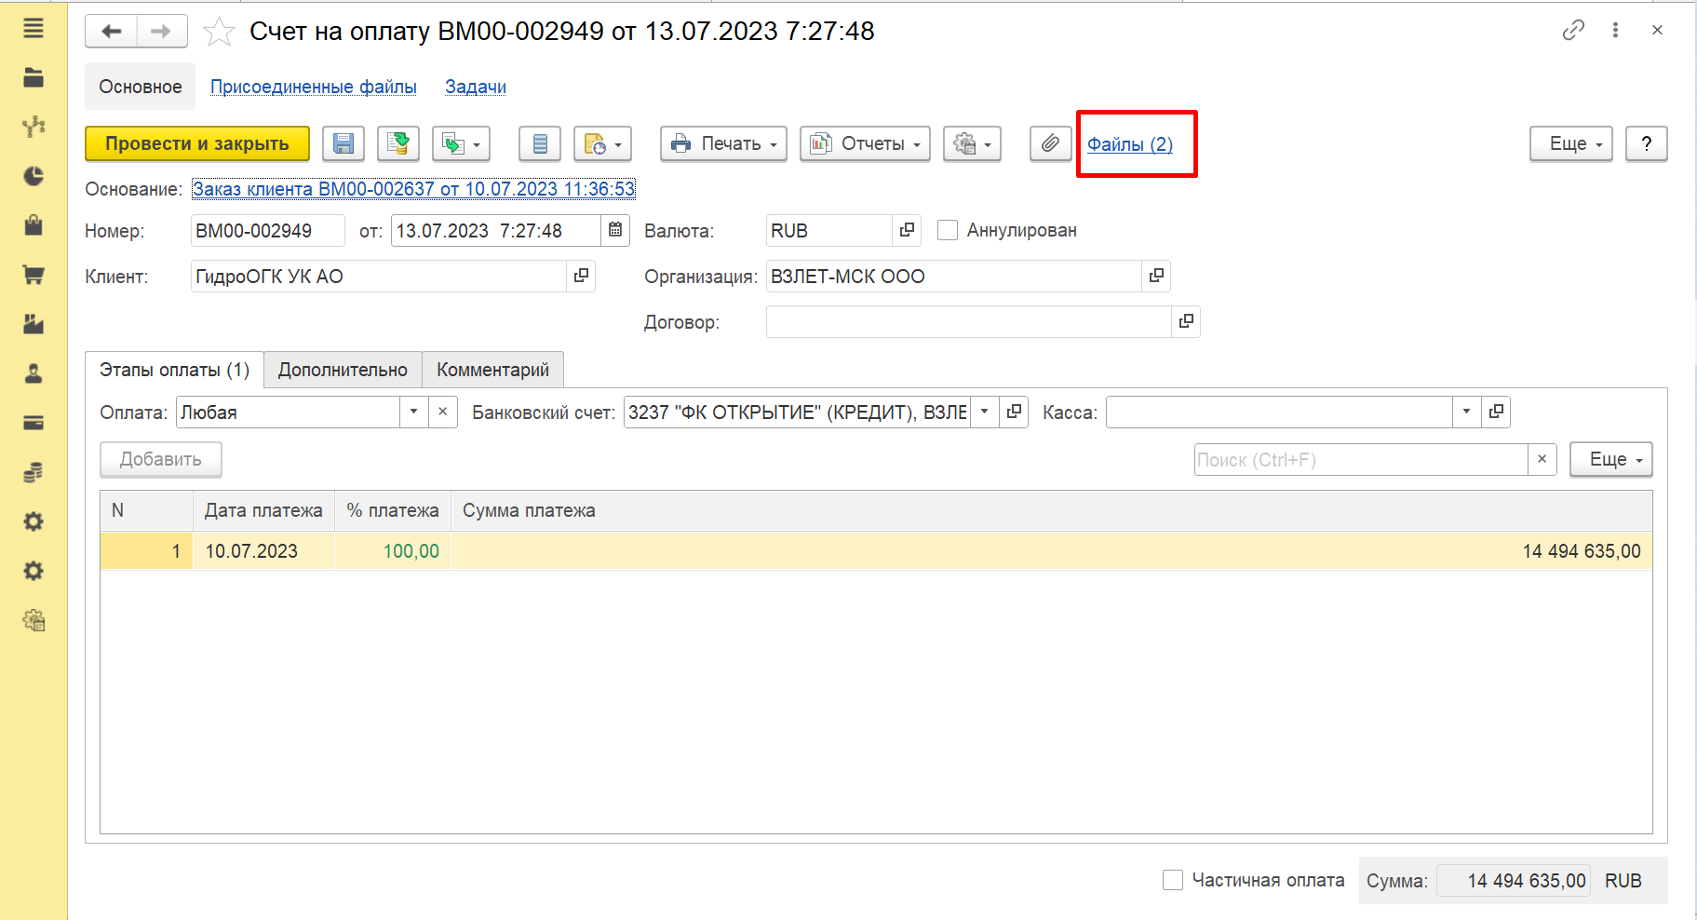Open the folder section icon in sidebar
The image size is (1697, 920).
34,77
